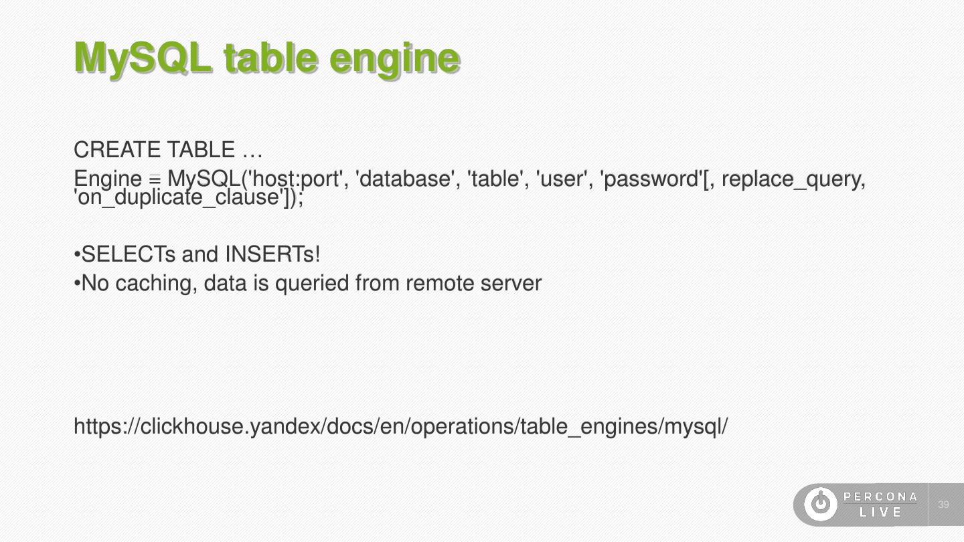Click the 'on_duplicate_clause' text
The image size is (964, 542).
click(x=179, y=197)
